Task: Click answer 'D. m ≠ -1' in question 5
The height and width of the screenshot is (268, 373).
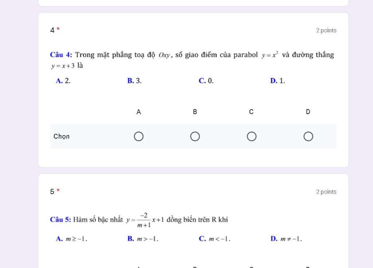Action: (286, 239)
